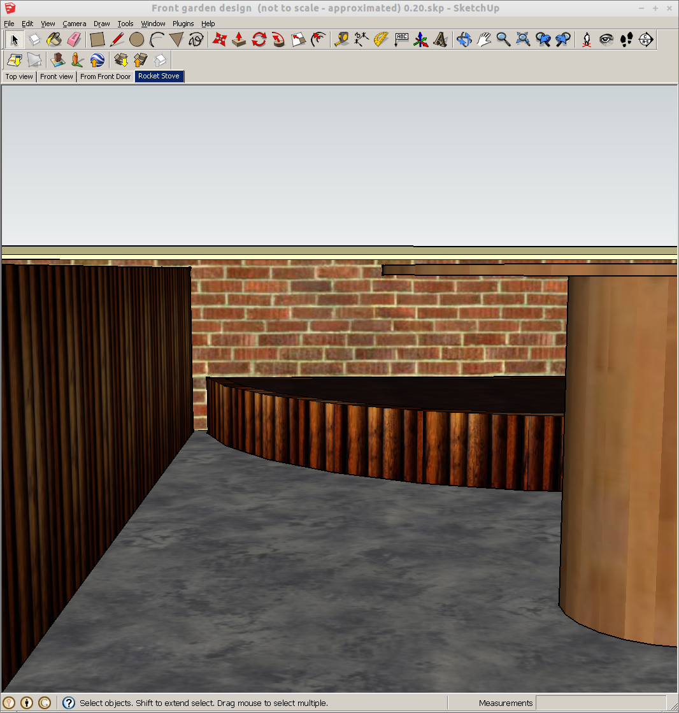Click the Measurements input box
This screenshot has width=679, height=713.
tap(605, 703)
